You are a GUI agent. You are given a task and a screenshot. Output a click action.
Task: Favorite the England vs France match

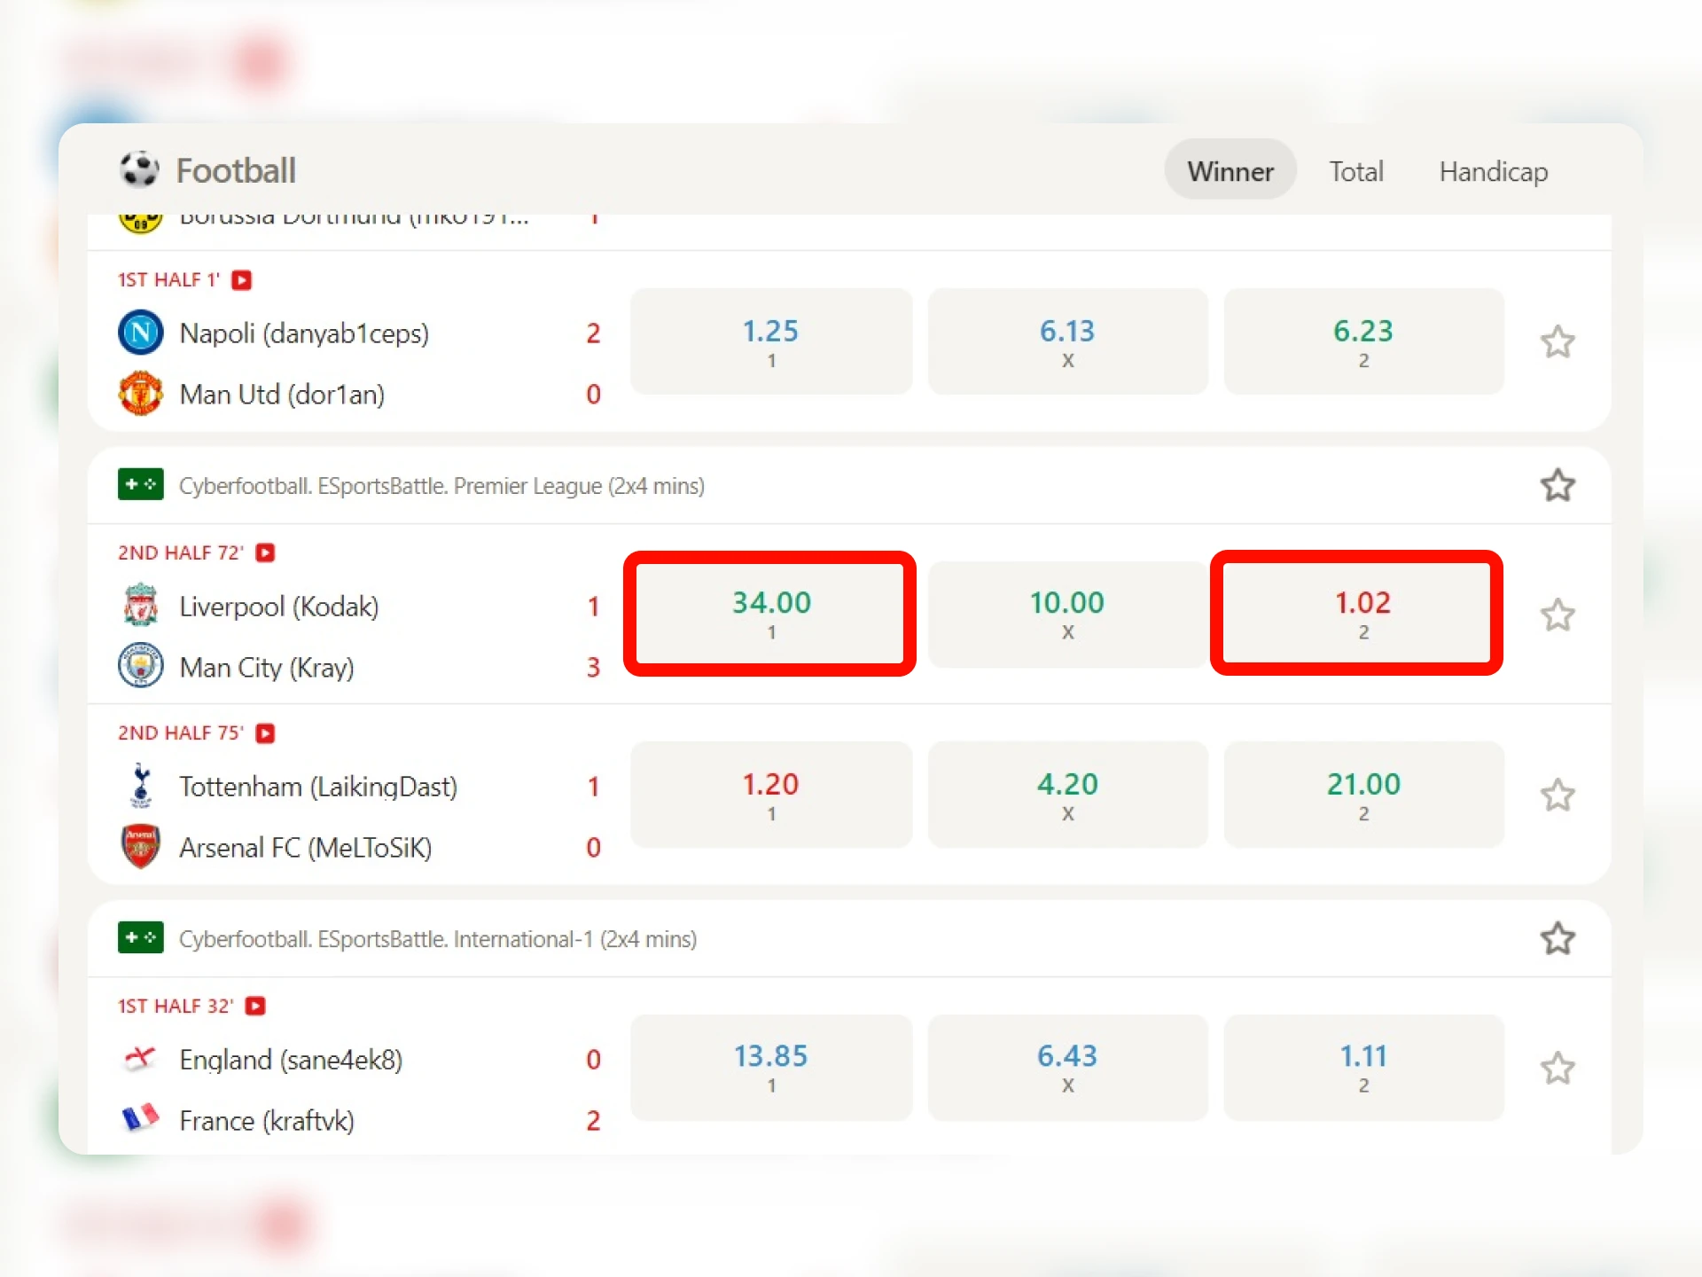[x=1557, y=1068]
